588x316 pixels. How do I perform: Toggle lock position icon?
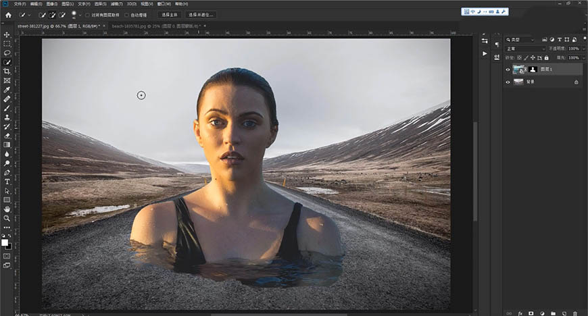point(533,57)
